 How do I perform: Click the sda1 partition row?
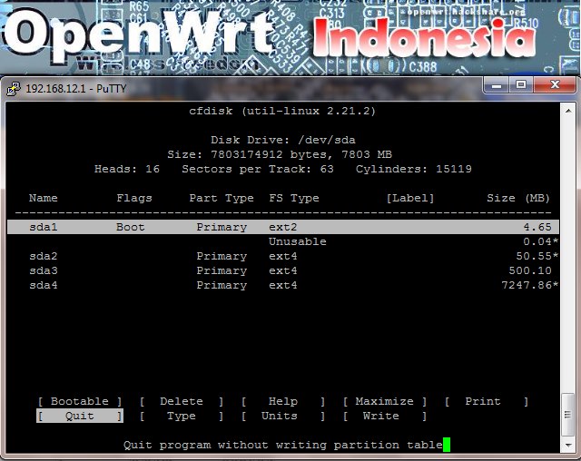(x=283, y=227)
